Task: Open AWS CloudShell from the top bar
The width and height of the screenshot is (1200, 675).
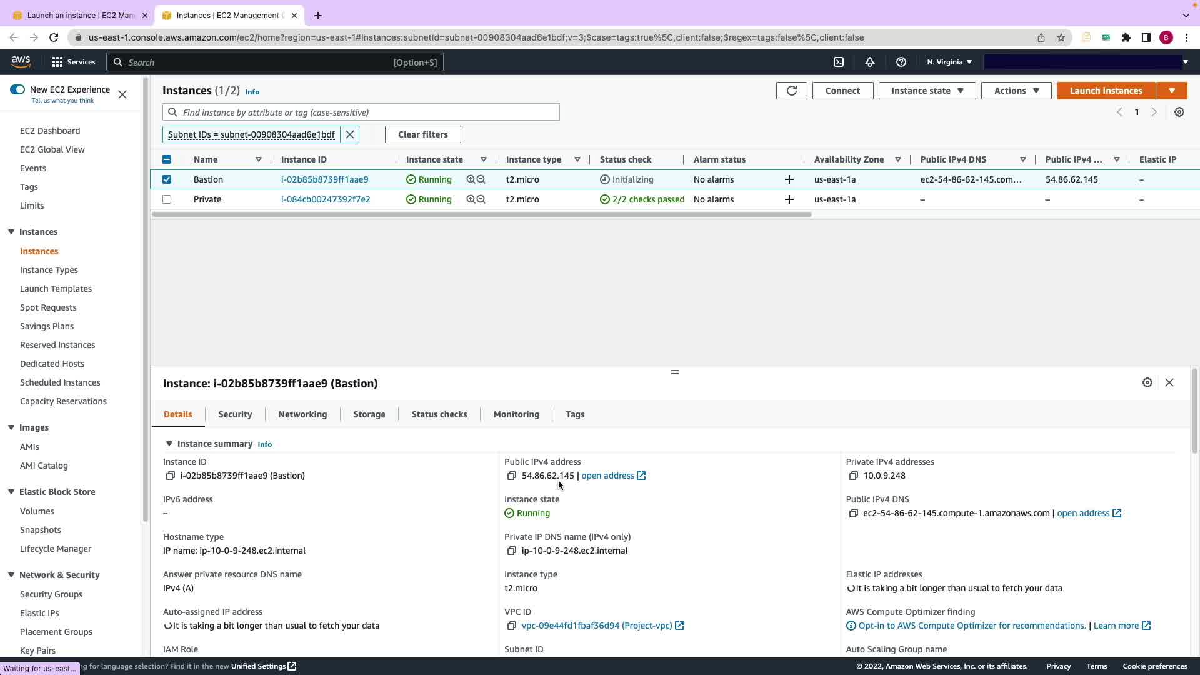Action: click(839, 62)
